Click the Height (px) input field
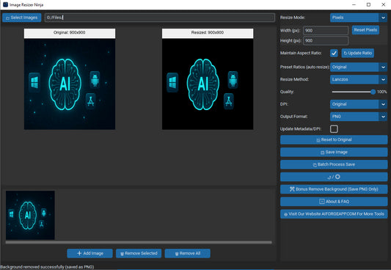 (326, 40)
